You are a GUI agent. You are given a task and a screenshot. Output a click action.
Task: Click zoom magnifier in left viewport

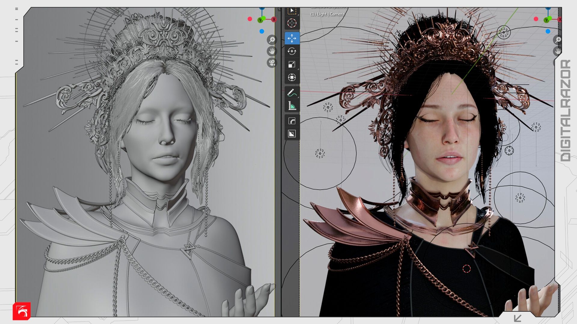coord(272,40)
